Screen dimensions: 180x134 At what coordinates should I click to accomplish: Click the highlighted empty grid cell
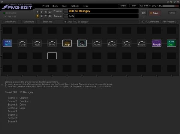(52, 56)
